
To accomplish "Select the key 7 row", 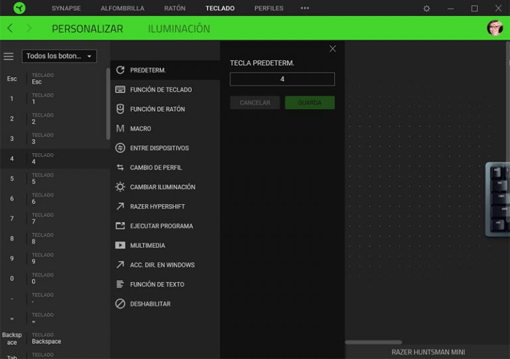I will [54, 218].
